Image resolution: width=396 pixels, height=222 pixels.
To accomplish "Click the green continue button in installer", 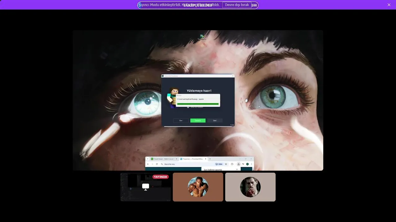I will pos(198,121).
